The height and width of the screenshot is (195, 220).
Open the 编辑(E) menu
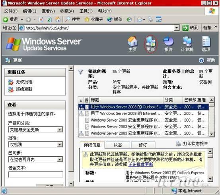click(29, 11)
